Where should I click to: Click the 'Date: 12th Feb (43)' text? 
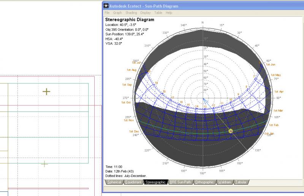(x=119, y=171)
